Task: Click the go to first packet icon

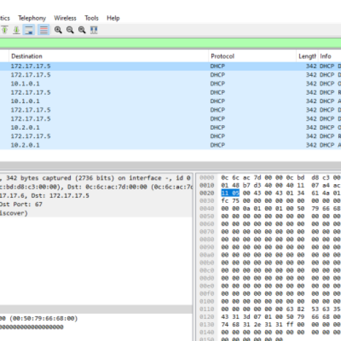Action: [5, 30]
